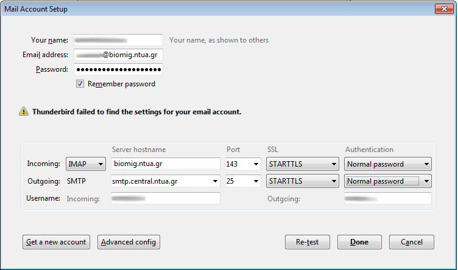Open the incoming Authentication dropdown
The image size is (458, 270).
click(387, 164)
